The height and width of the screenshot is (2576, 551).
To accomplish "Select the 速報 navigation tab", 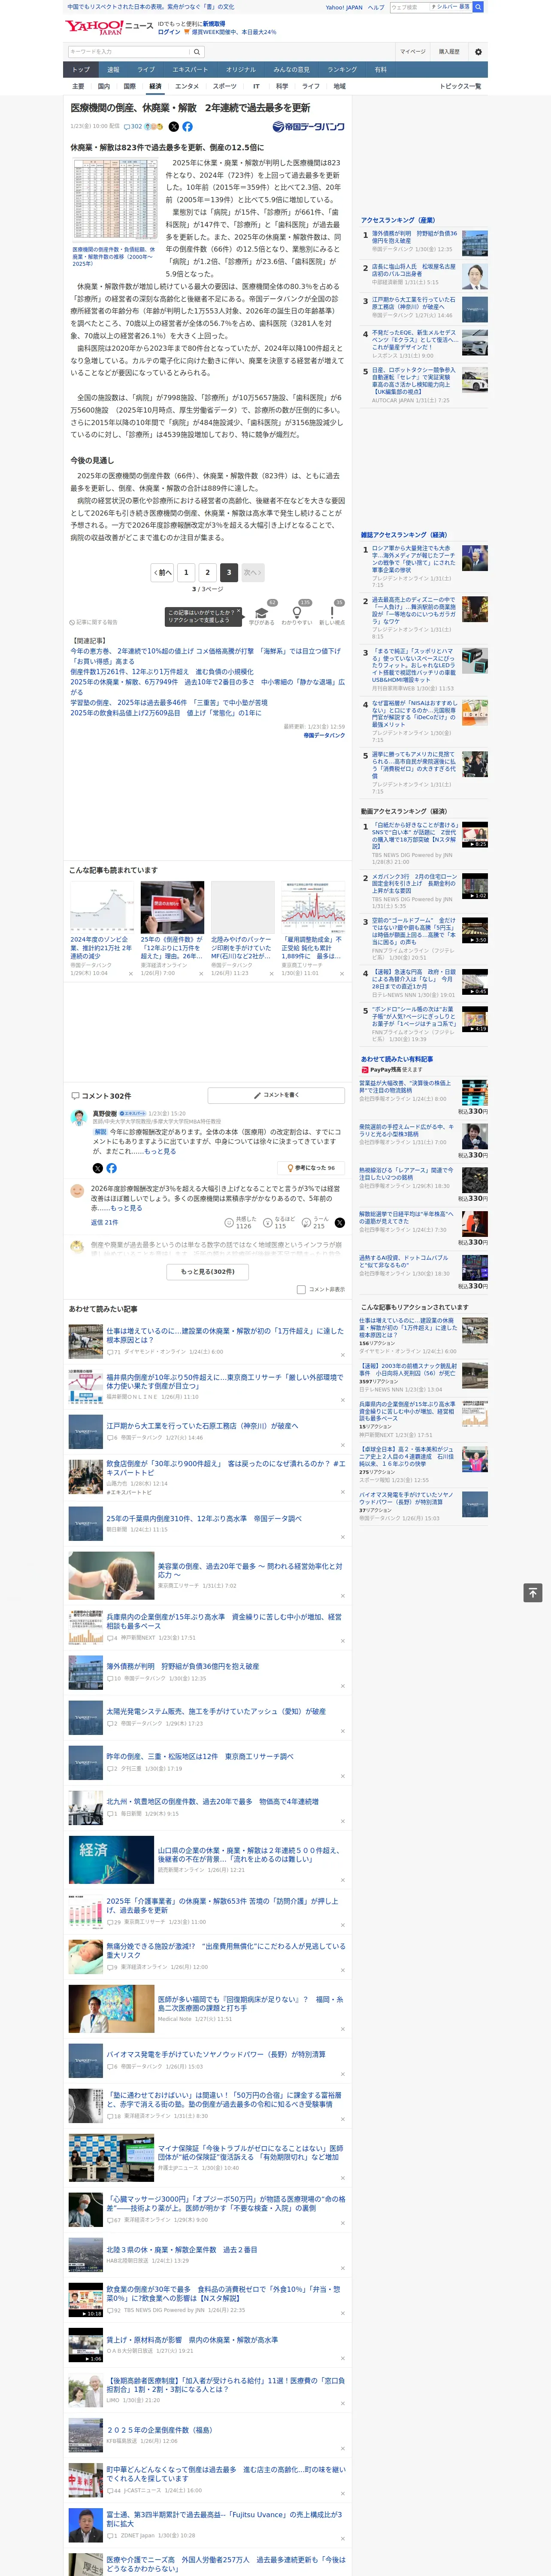I will (113, 69).
